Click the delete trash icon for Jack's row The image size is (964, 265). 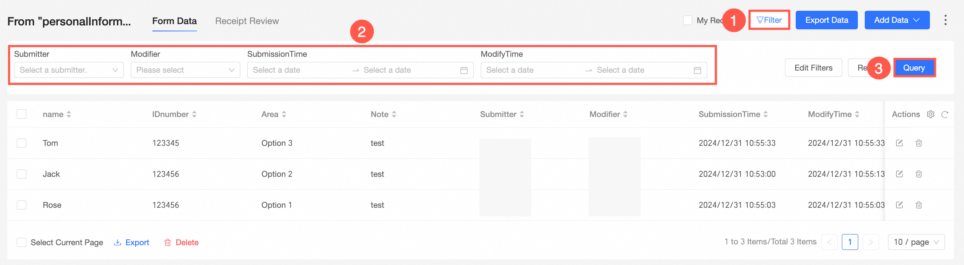click(919, 174)
